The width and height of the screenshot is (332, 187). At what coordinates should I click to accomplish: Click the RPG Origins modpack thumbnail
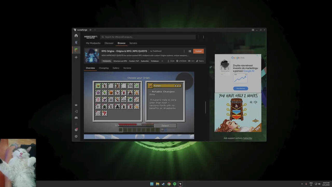coord(92,56)
